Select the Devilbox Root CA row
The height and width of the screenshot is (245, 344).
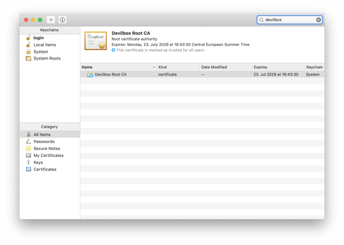pos(167,74)
